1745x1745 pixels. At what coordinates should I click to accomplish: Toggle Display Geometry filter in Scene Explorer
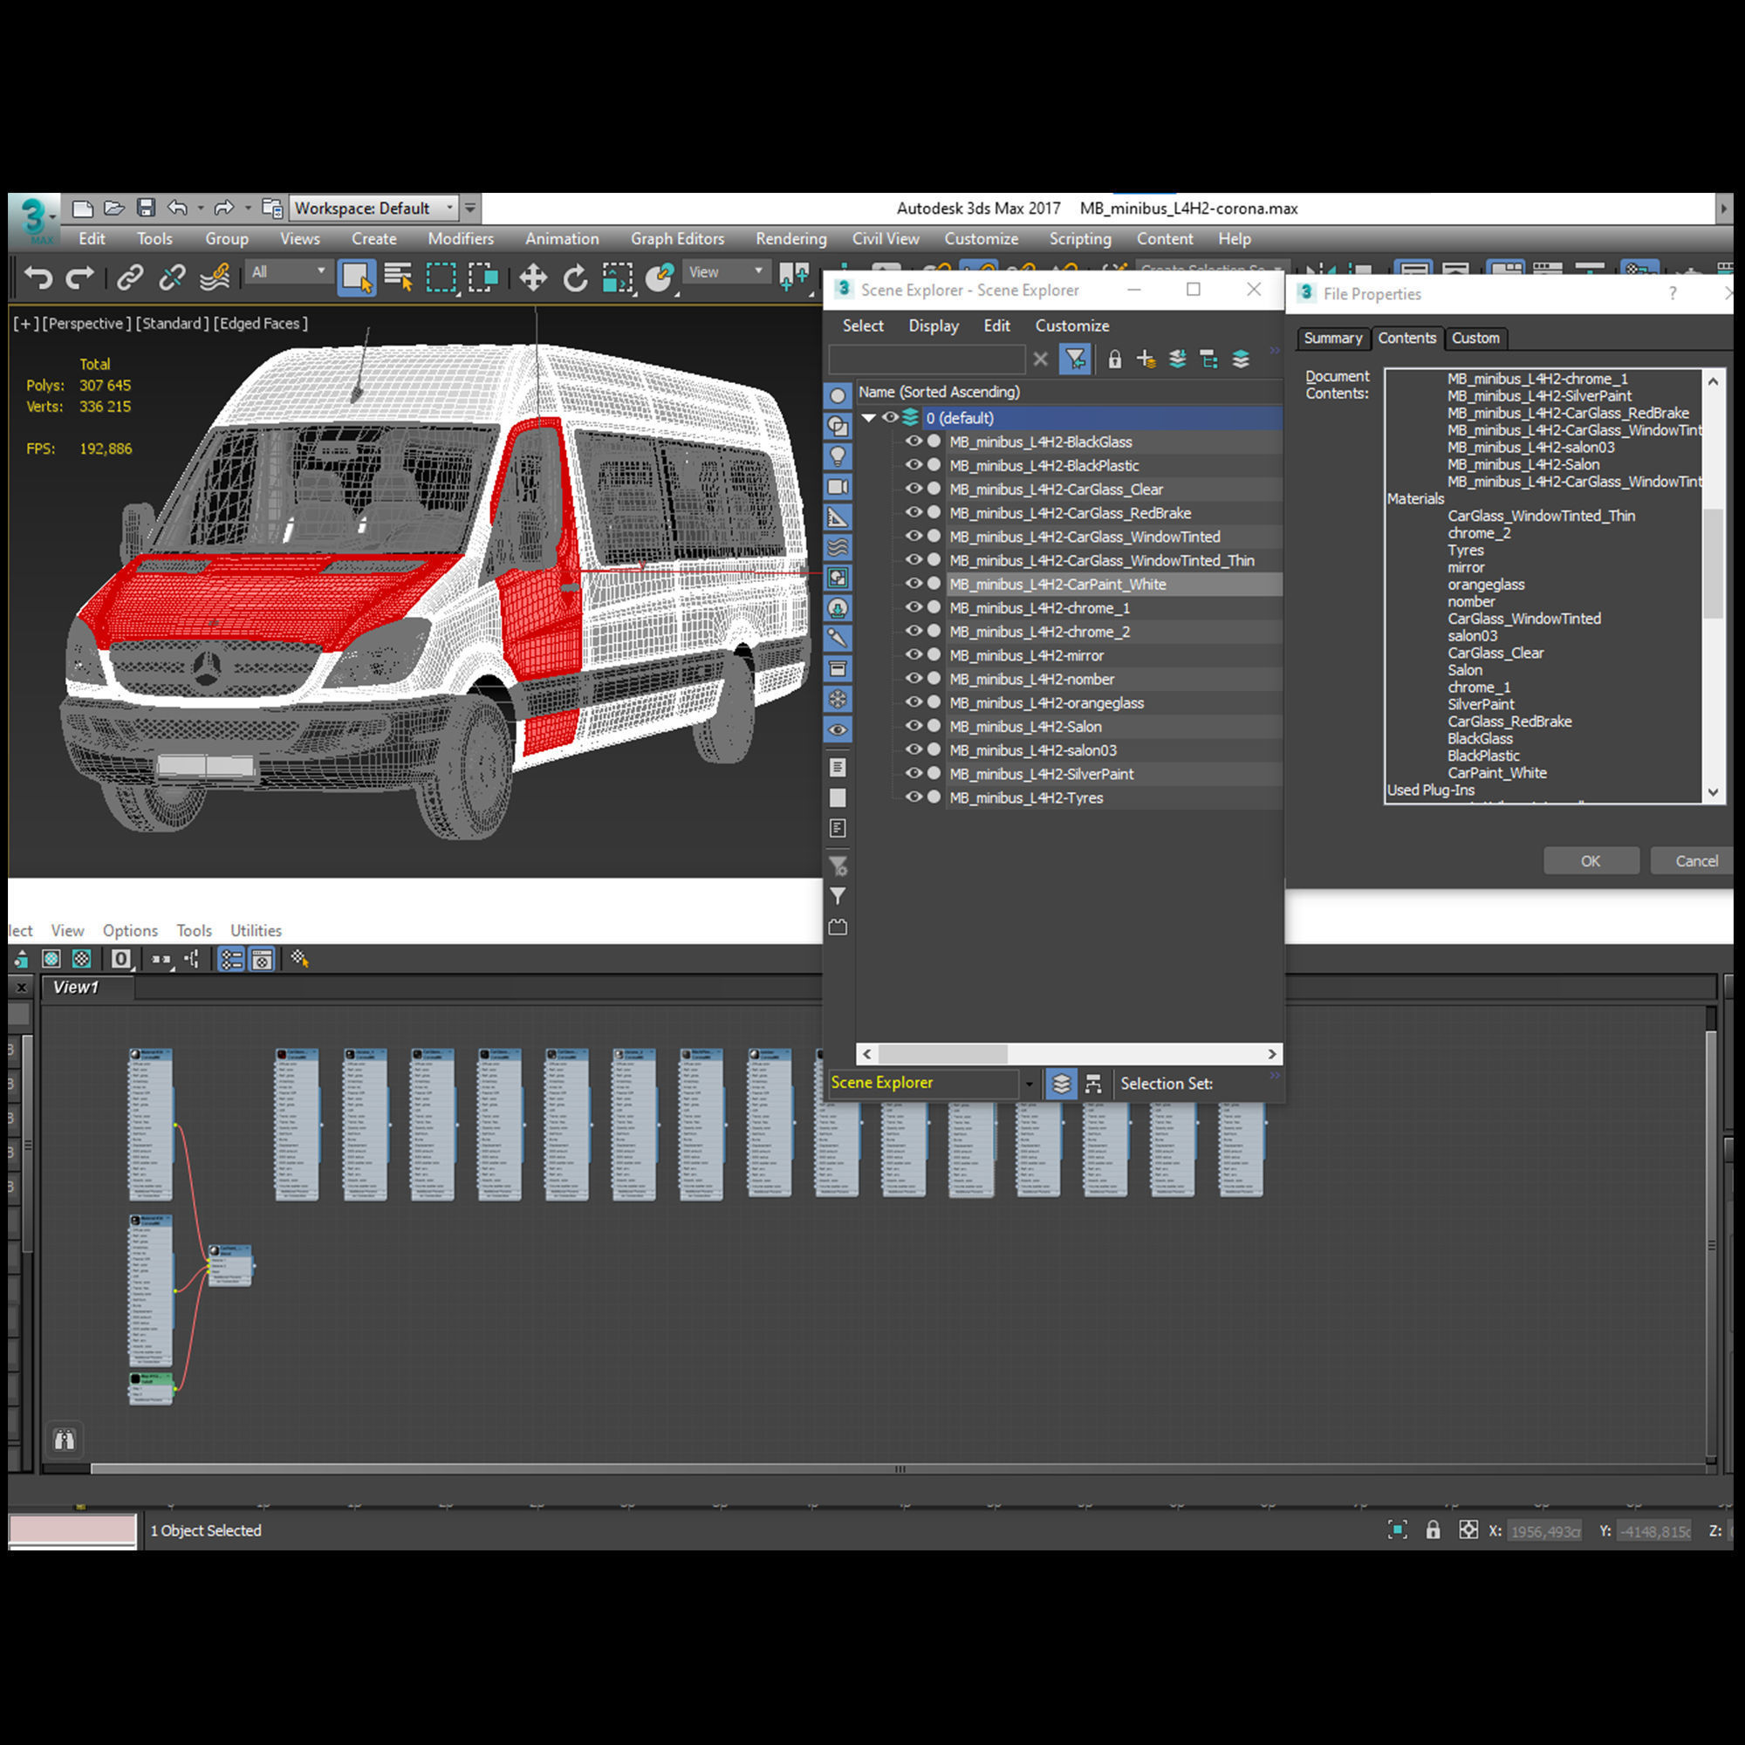point(838,395)
